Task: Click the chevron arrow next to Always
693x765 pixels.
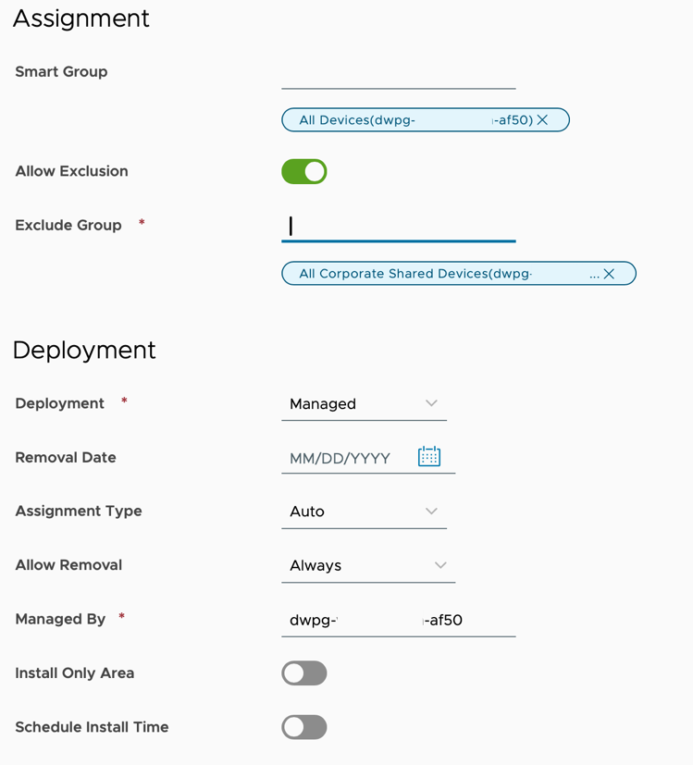Action: [440, 565]
